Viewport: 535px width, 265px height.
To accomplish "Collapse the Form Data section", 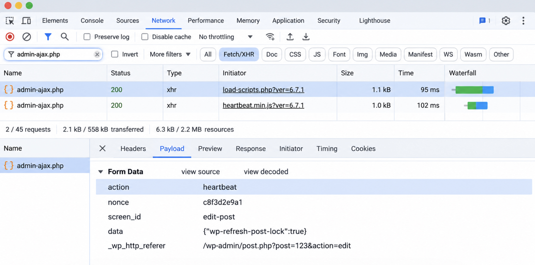I will pyautogui.click(x=100, y=172).
